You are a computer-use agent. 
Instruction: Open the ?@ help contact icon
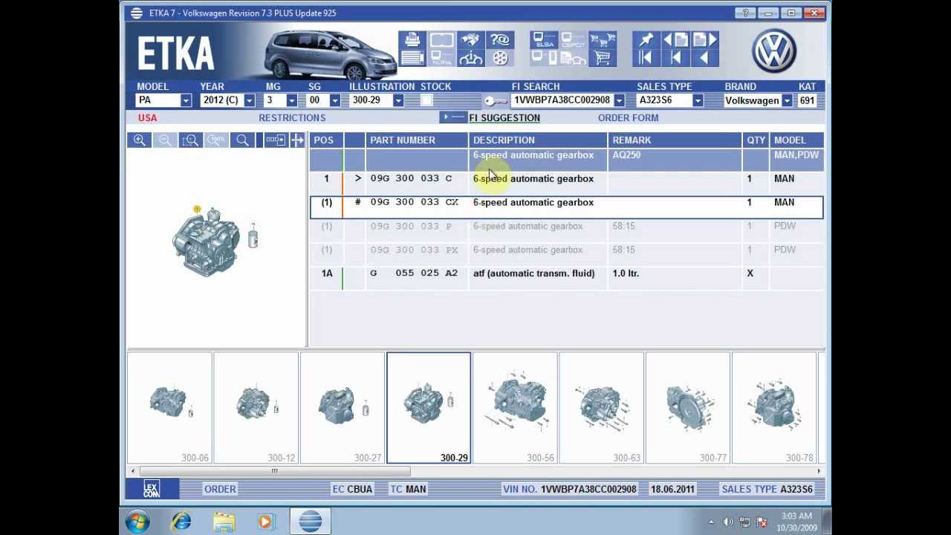500,40
